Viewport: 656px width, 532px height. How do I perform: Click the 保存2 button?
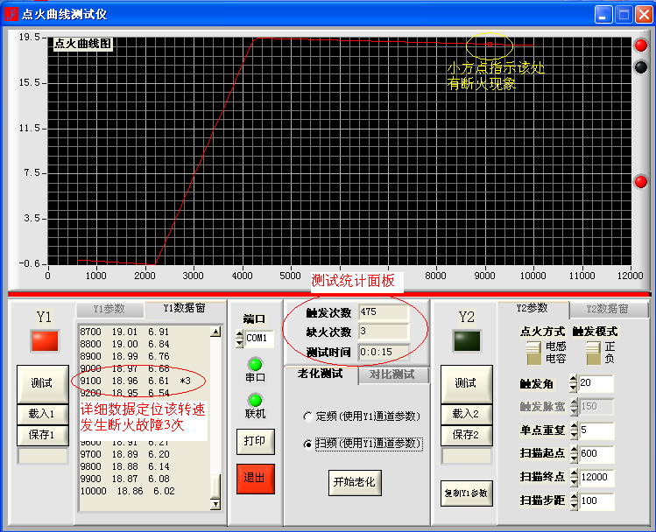click(467, 435)
